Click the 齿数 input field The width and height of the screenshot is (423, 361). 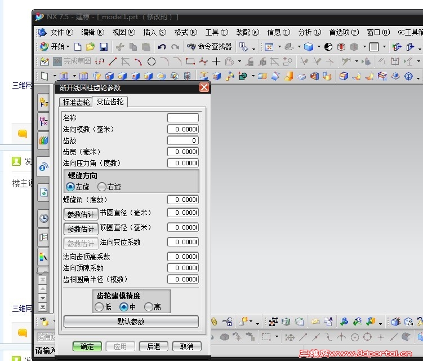[183, 140]
